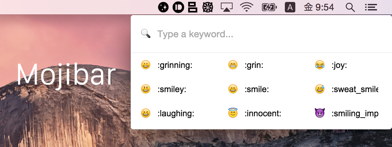Select the :smiling_imp keyword text
392x147 pixels.
[x=355, y=114]
